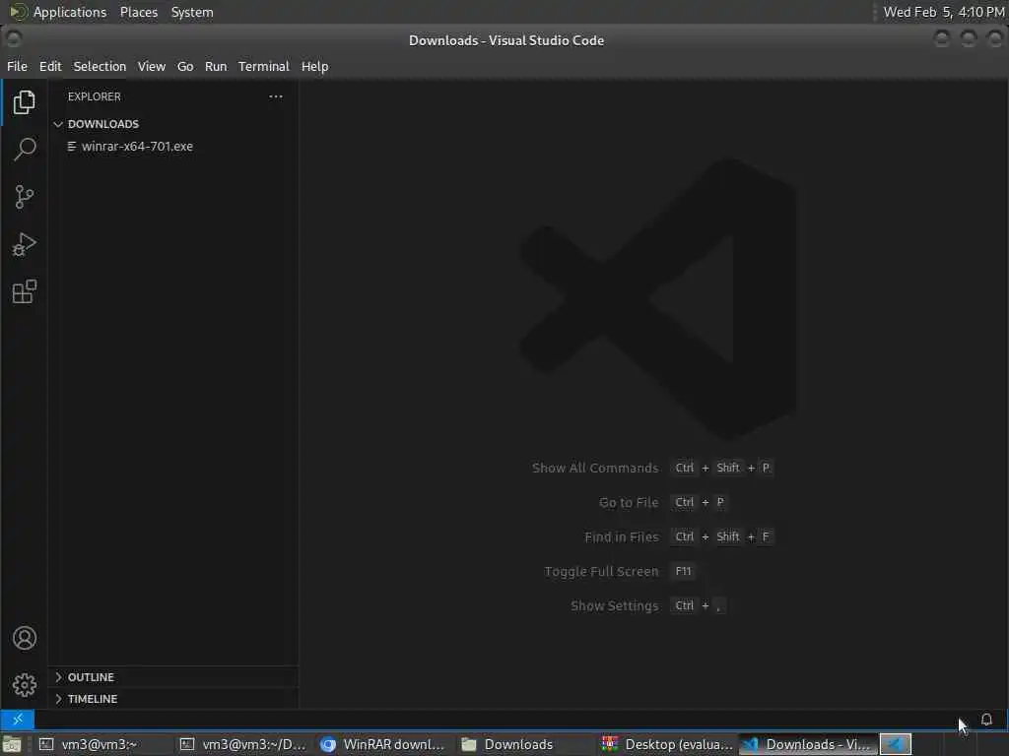This screenshot has width=1009, height=756.
Task: Open the File menu
Action: click(x=17, y=66)
